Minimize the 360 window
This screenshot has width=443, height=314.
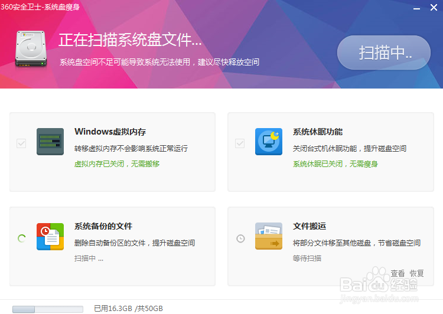tap(417, 8)
